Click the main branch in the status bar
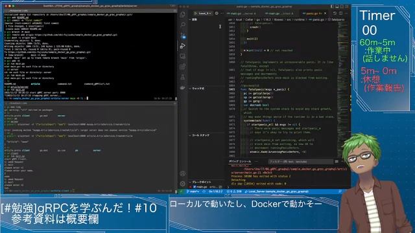This screenshot has width=415, height=233. click(193, 192)
